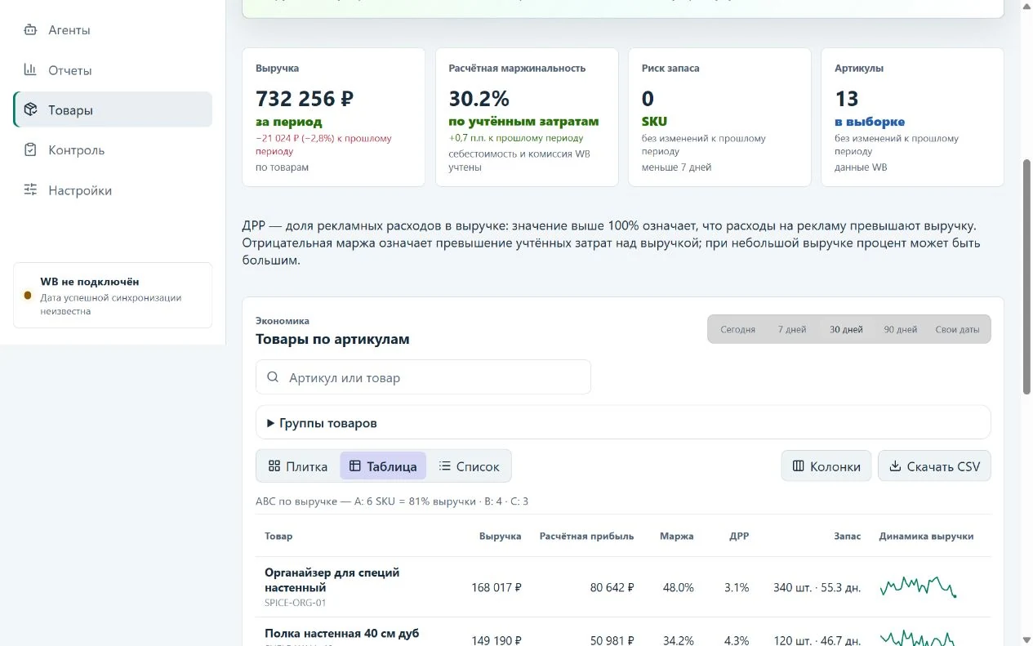Click revenue value 149 190 ₽
Image resolution: width=1033 pixels, height=646 pixels.
(496, 640)
